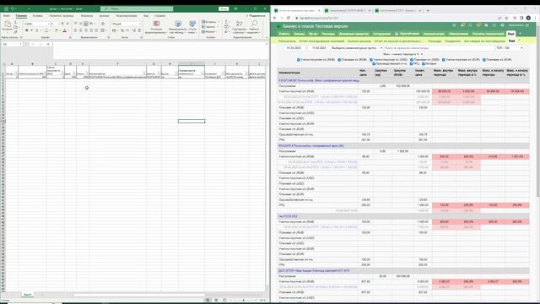Click Excel zoom slider in status bar
The image size is (540, 304).
pos(244,301)
